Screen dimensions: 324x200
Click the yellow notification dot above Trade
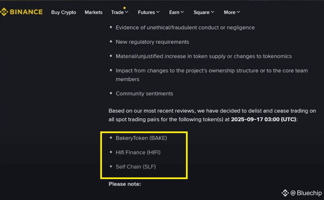(x=124, y=8)
